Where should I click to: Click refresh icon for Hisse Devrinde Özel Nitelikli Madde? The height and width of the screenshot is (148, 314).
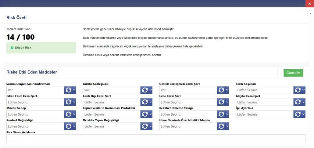[221, 126]
